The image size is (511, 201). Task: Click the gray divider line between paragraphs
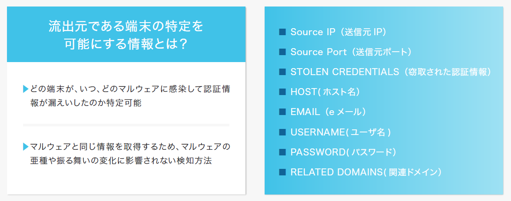click(x=126, y=125)
